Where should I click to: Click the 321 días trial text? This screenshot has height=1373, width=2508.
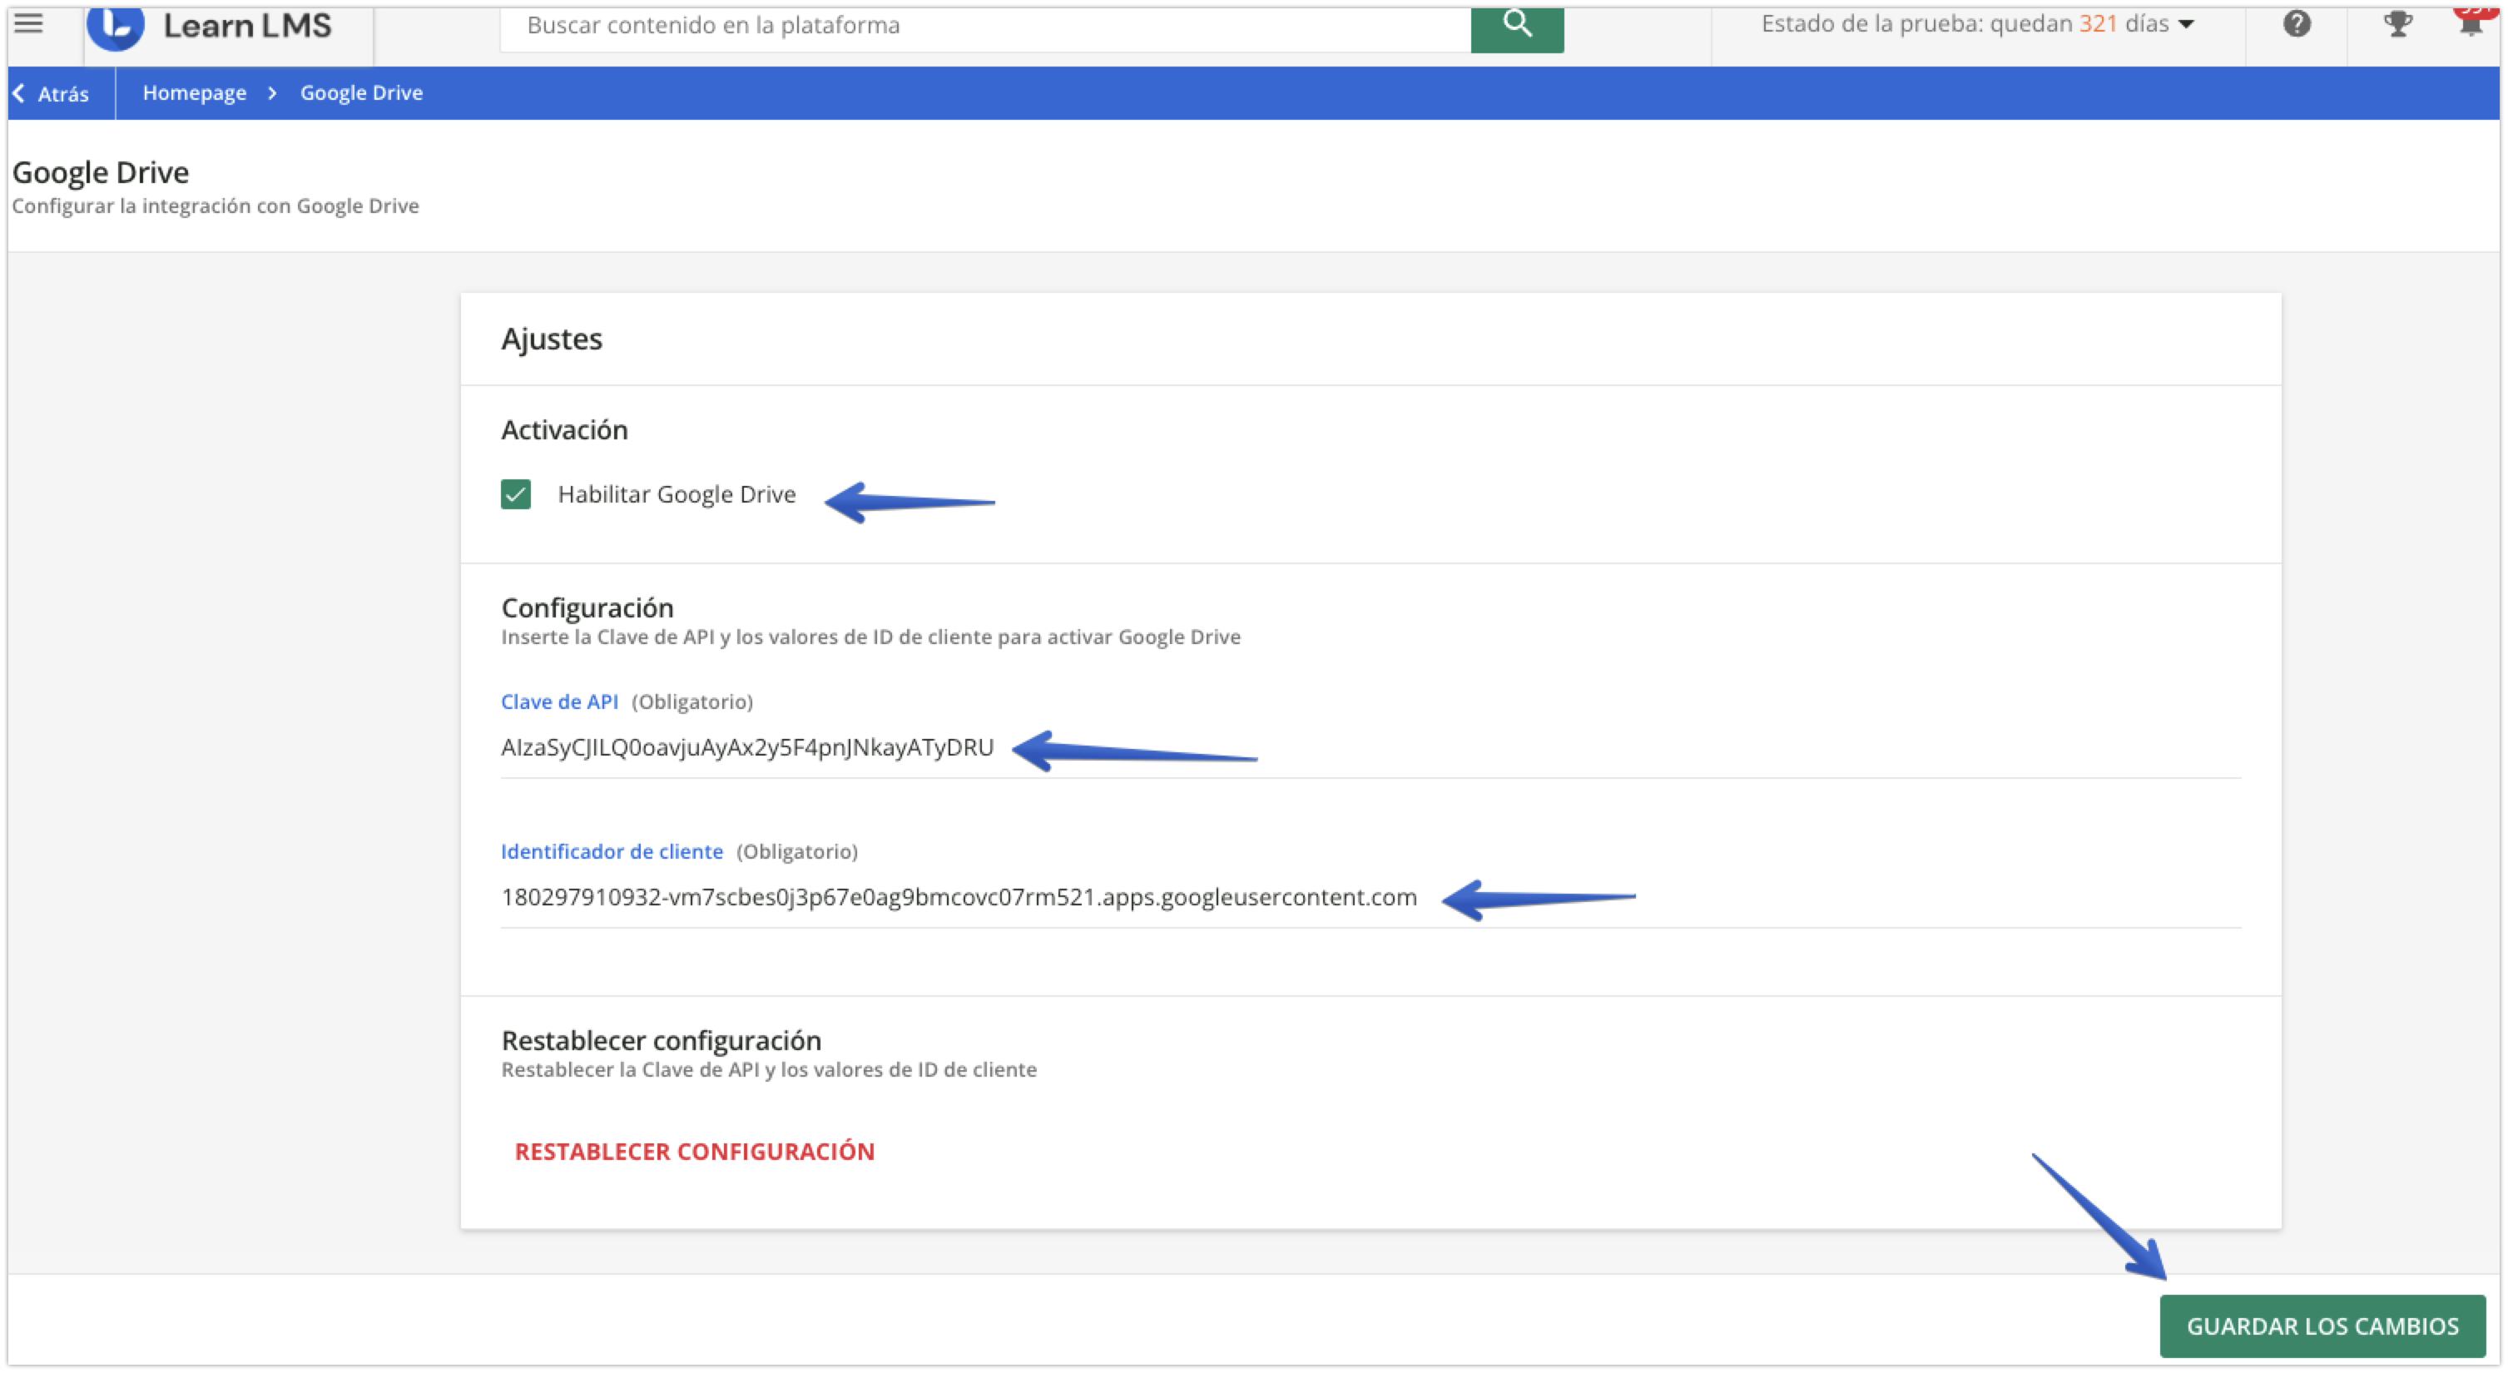[x=2124, y=23]
